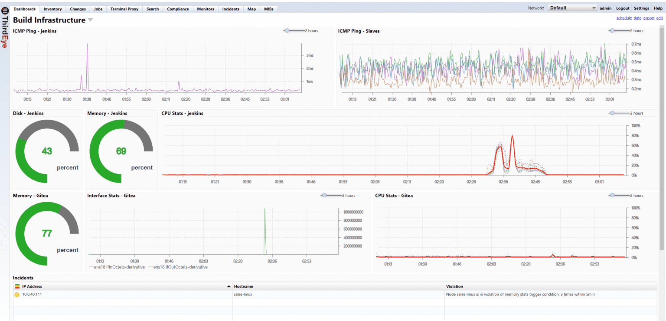The width and height of the screenshot is (666, 321).
Task: Open the Build Infrastructure dashboard dropdown
Action: click(x=90, y=20)
